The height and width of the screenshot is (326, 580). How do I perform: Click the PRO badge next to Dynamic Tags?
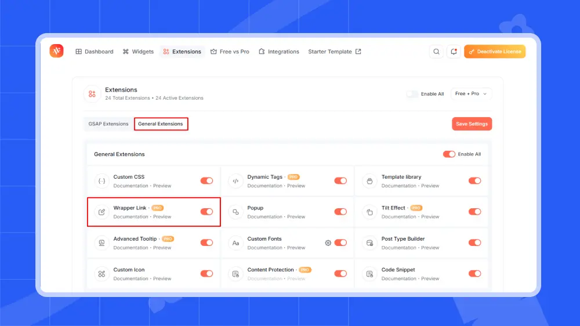coord(293,177)
